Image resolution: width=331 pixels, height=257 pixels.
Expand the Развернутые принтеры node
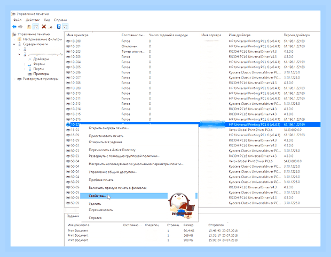coord(14,79)
